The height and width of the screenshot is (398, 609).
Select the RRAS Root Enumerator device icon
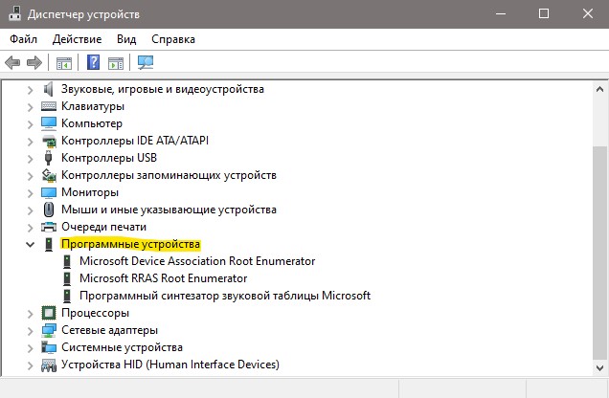(67, 278)
